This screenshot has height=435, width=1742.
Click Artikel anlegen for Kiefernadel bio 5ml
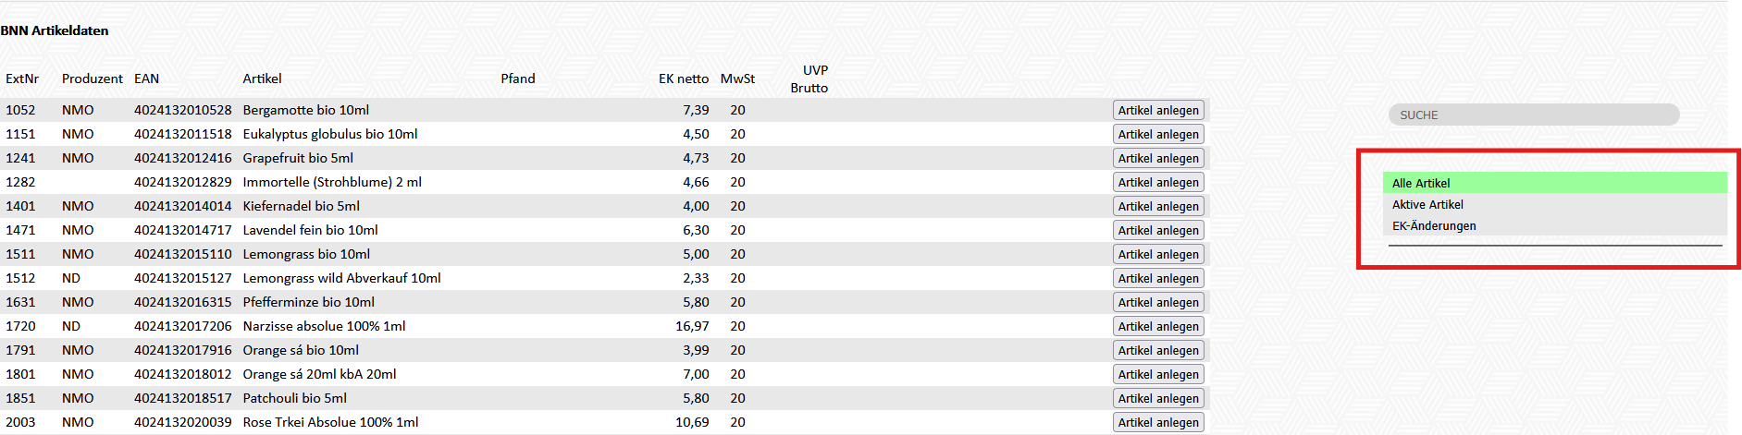coord(1157,206)
